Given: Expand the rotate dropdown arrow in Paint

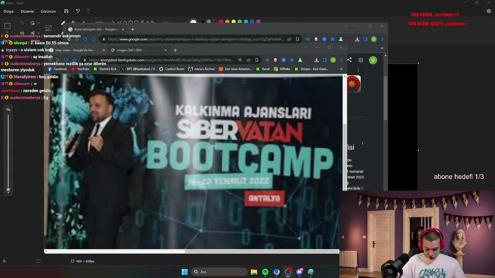Looking at the screenshot, I should (x=38, y=23).
